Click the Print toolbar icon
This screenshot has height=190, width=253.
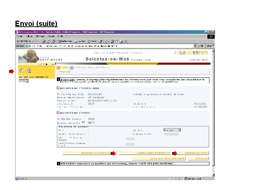[112, 42]
